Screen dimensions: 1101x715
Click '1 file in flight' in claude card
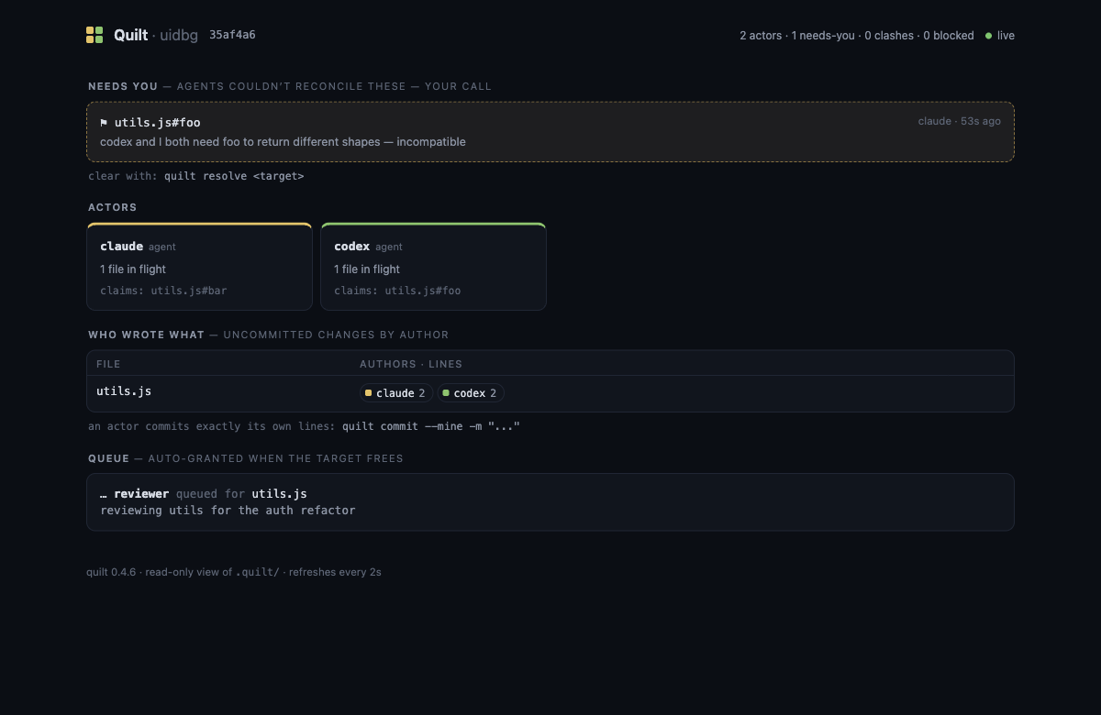(133, 269)
